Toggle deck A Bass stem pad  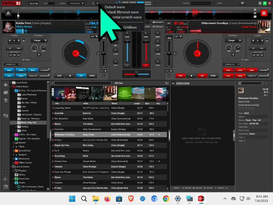(33, 70)
